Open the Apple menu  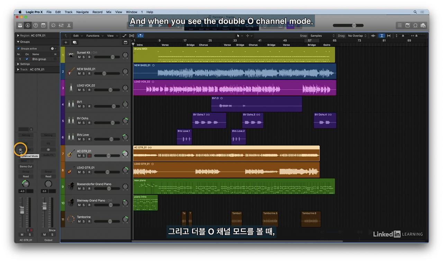point(20,12)
